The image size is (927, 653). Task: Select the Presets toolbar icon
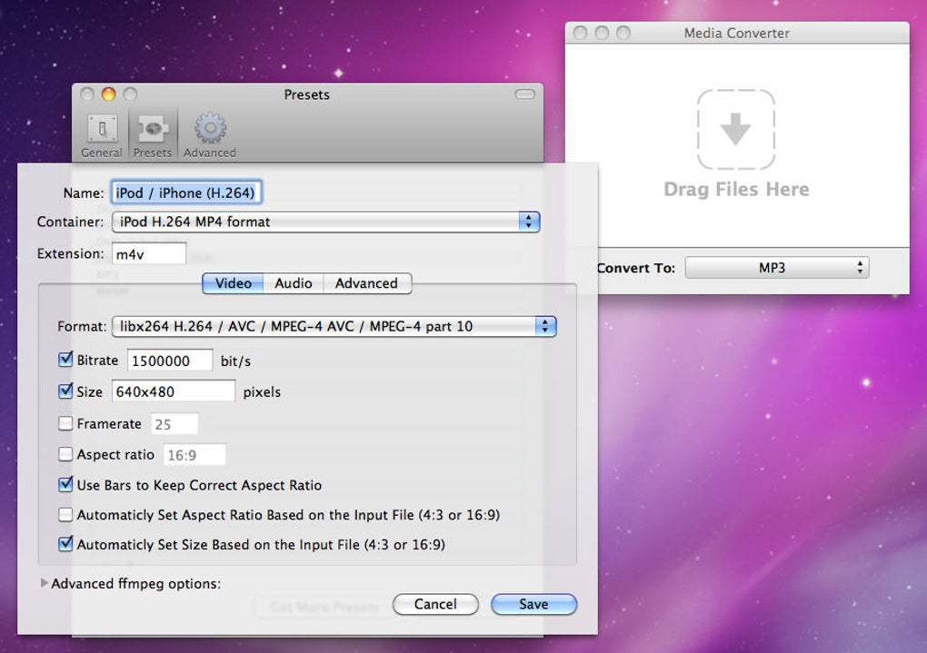tap(153, 135)
